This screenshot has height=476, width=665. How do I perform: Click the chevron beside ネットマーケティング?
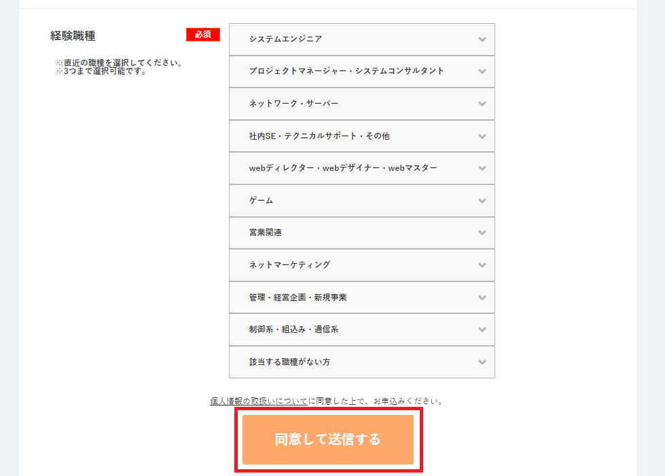(x=482, y=265)
